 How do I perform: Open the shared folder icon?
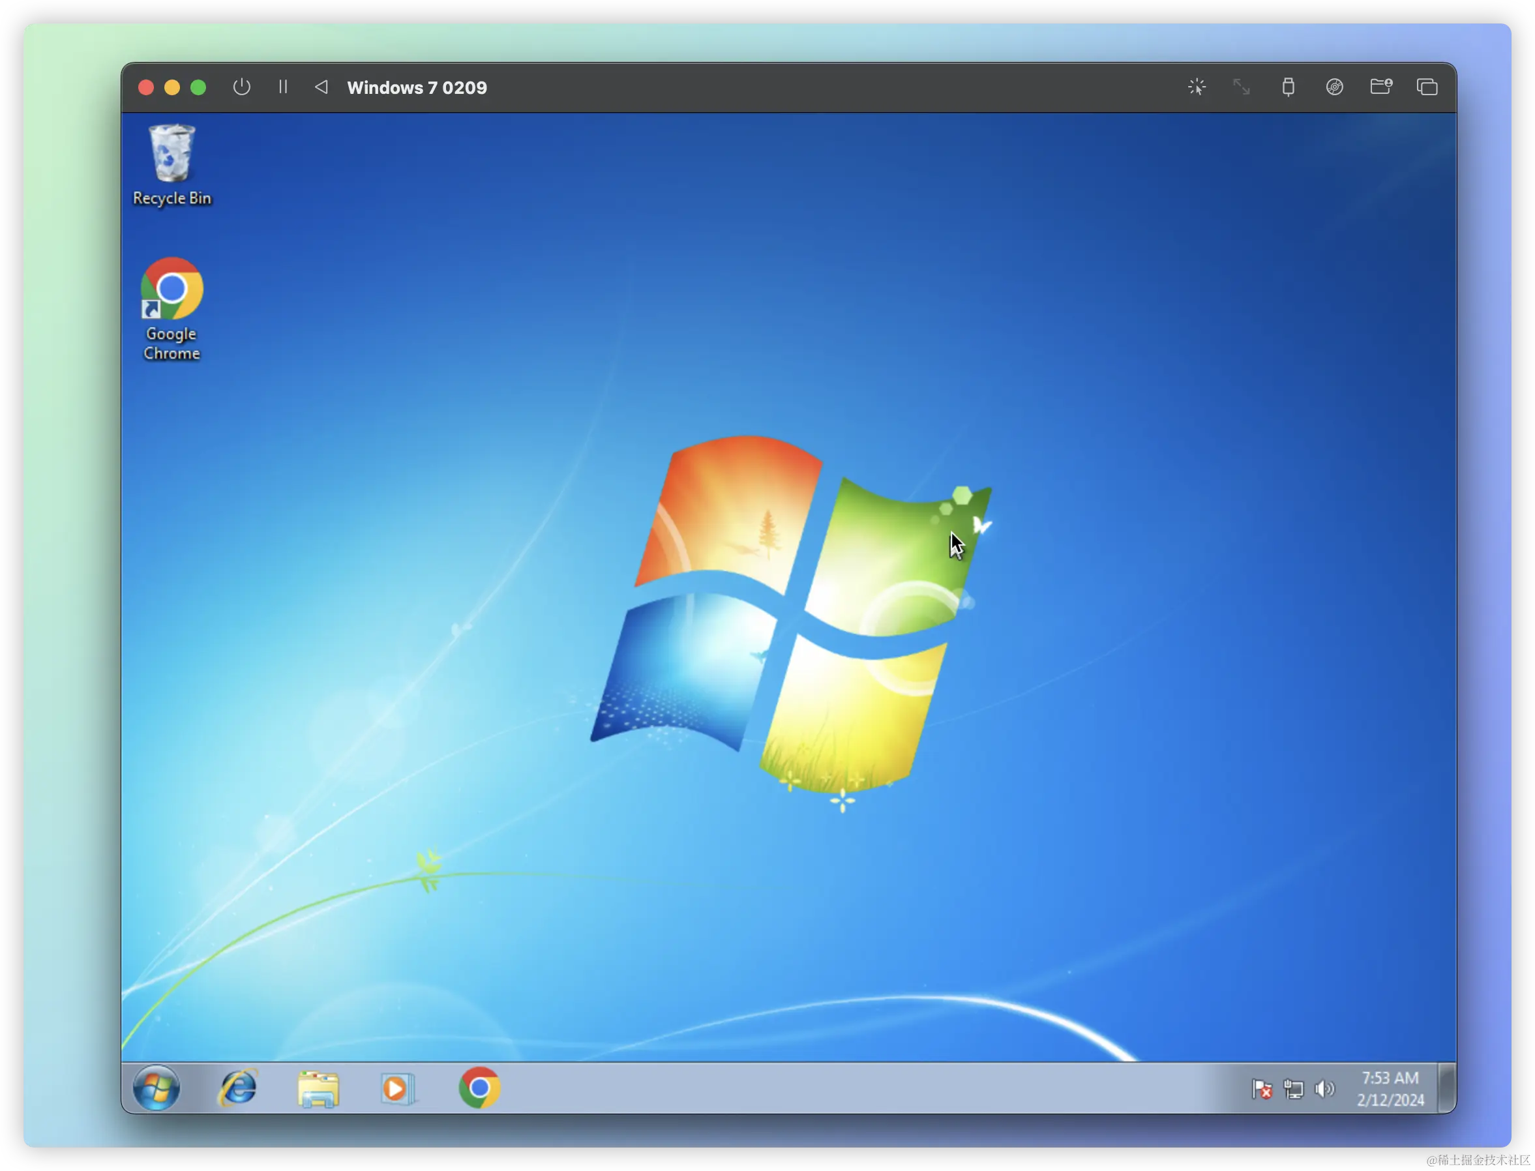click(x=1381, y=87)
